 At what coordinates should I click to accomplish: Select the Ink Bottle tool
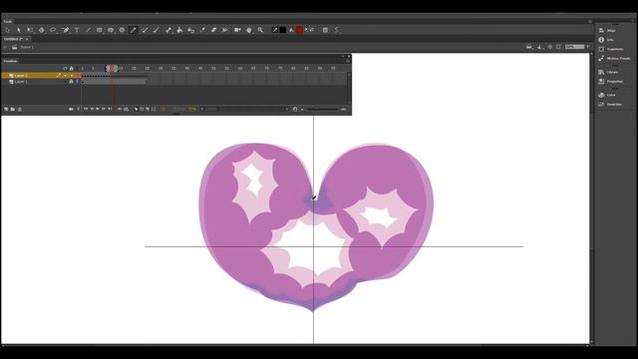[x=190, y=30]
